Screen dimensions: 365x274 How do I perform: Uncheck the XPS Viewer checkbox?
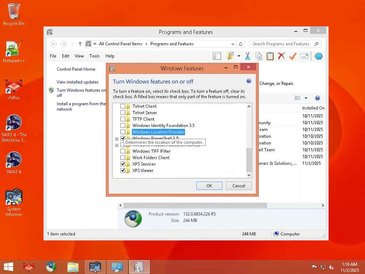[x=123, y=170]
